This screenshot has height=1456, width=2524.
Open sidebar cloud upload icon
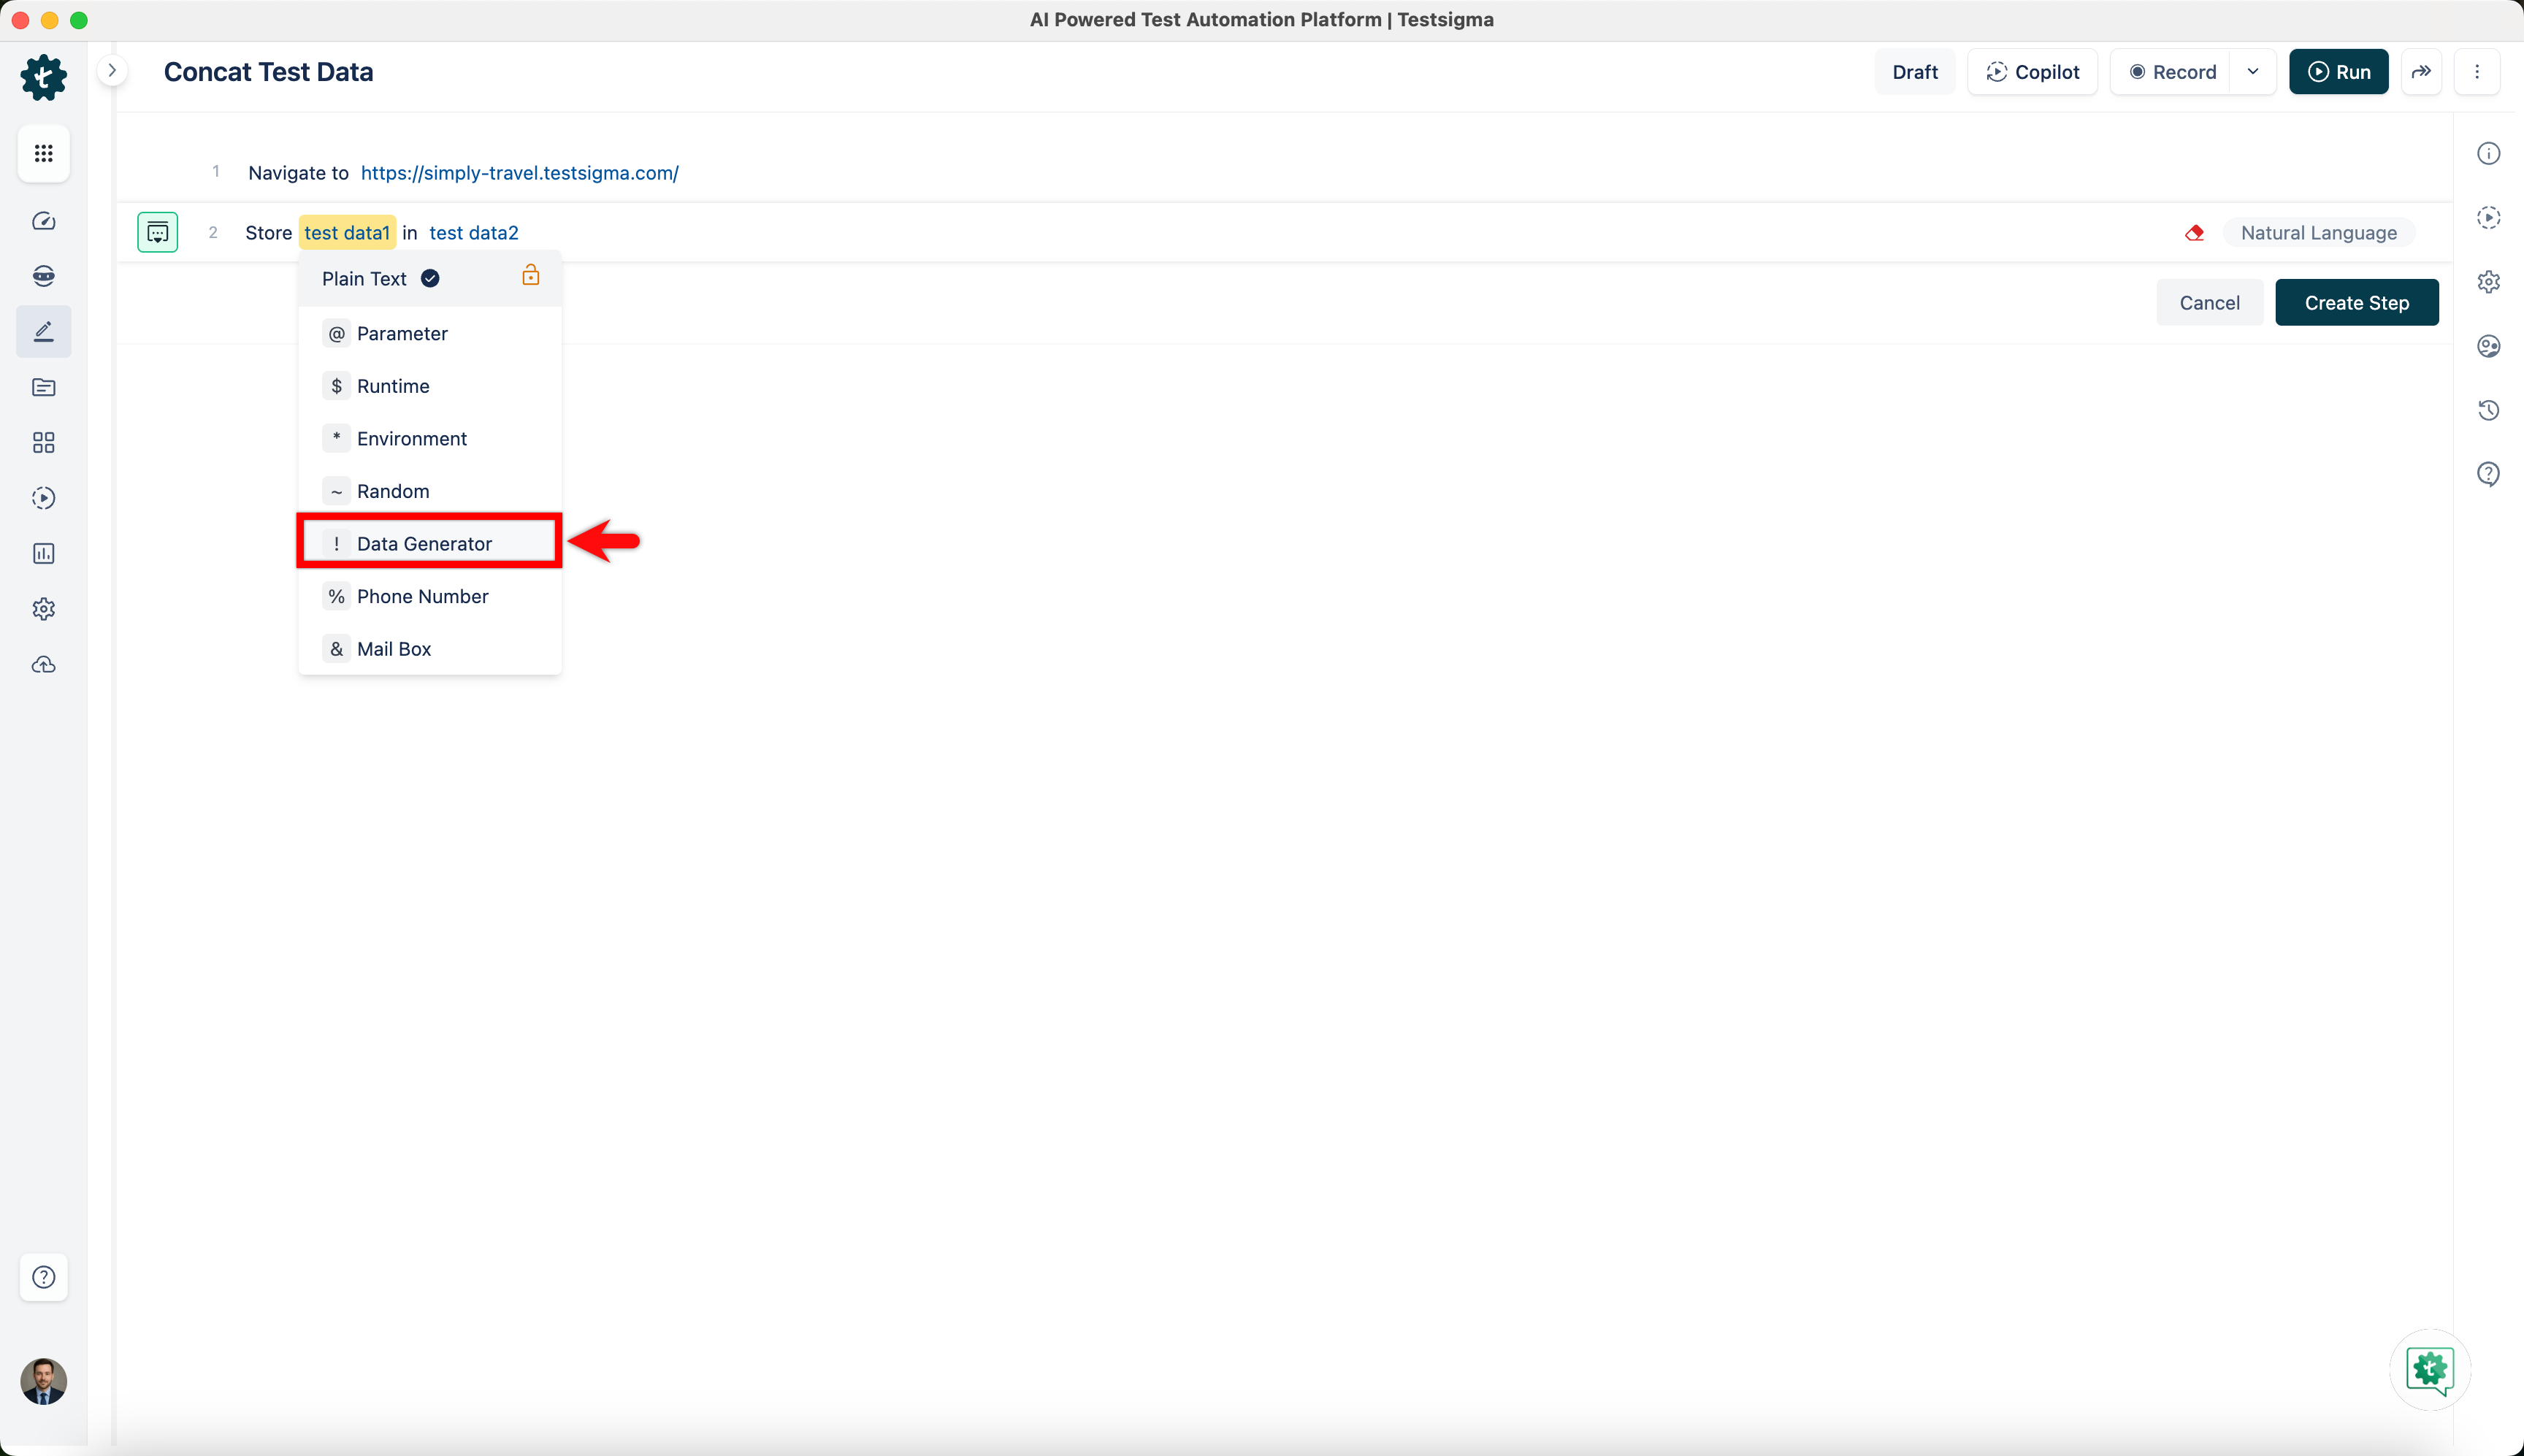click(x=43, y=665)
